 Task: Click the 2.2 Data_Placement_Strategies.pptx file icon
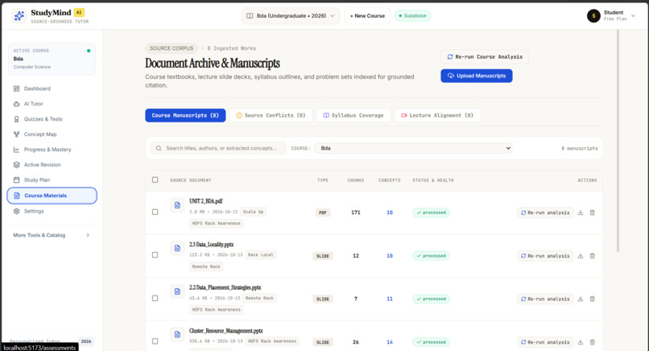(177, 291)
